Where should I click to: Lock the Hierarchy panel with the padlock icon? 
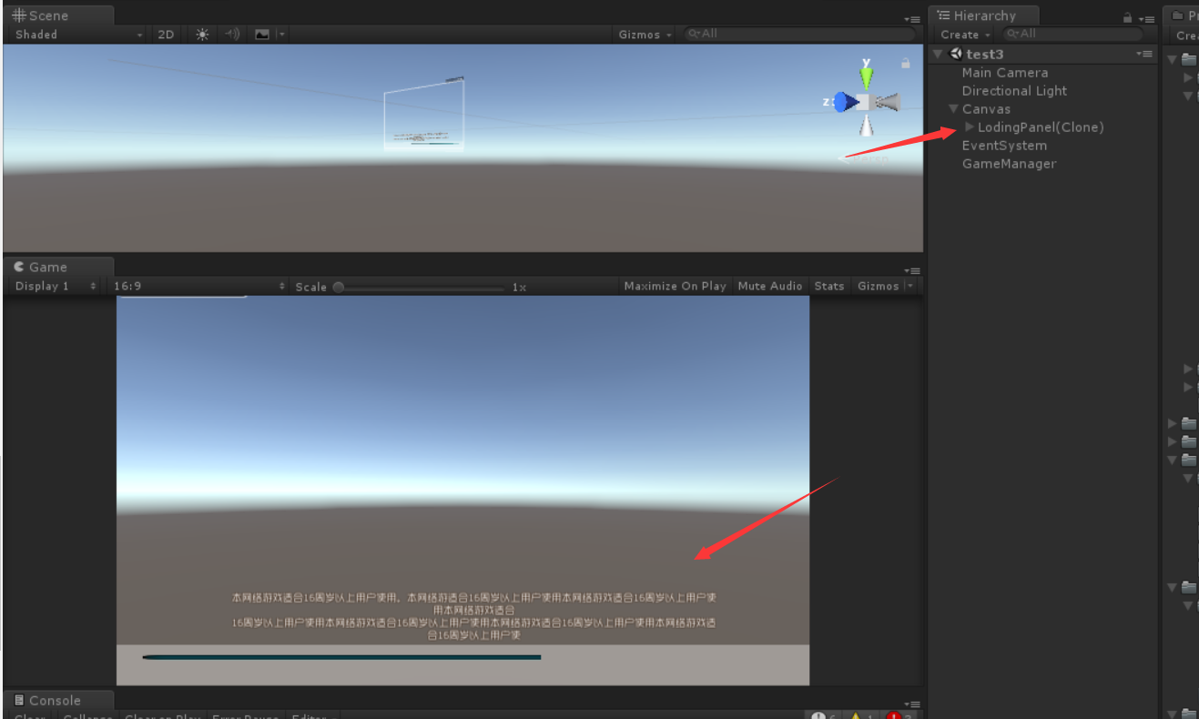click(1128, 15)
